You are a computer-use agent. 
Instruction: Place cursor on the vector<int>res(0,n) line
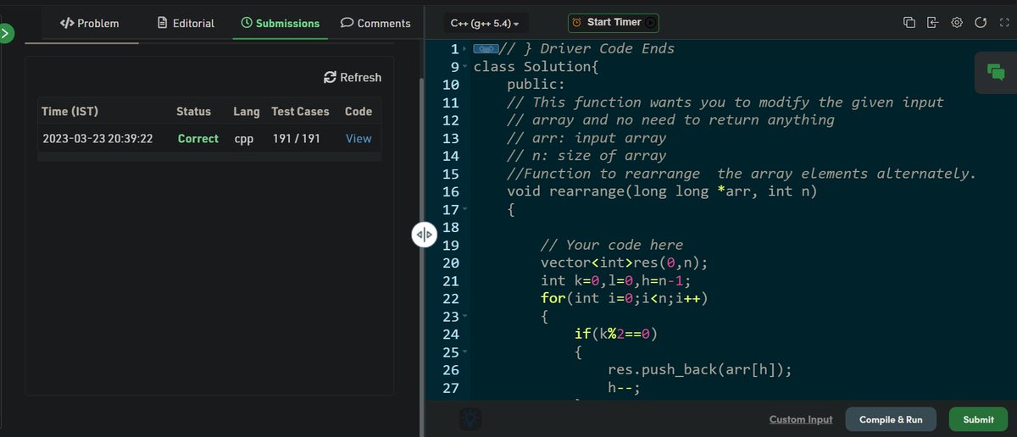pos(624,263)
